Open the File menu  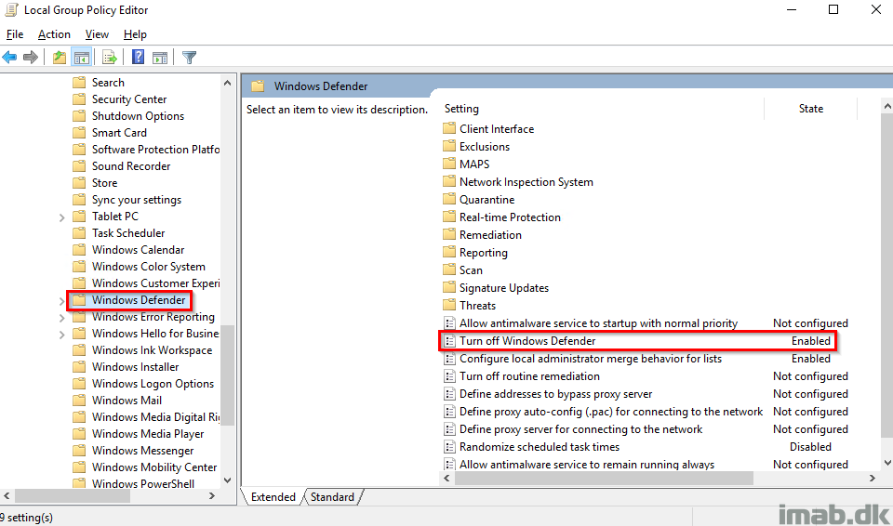point(15,34)
